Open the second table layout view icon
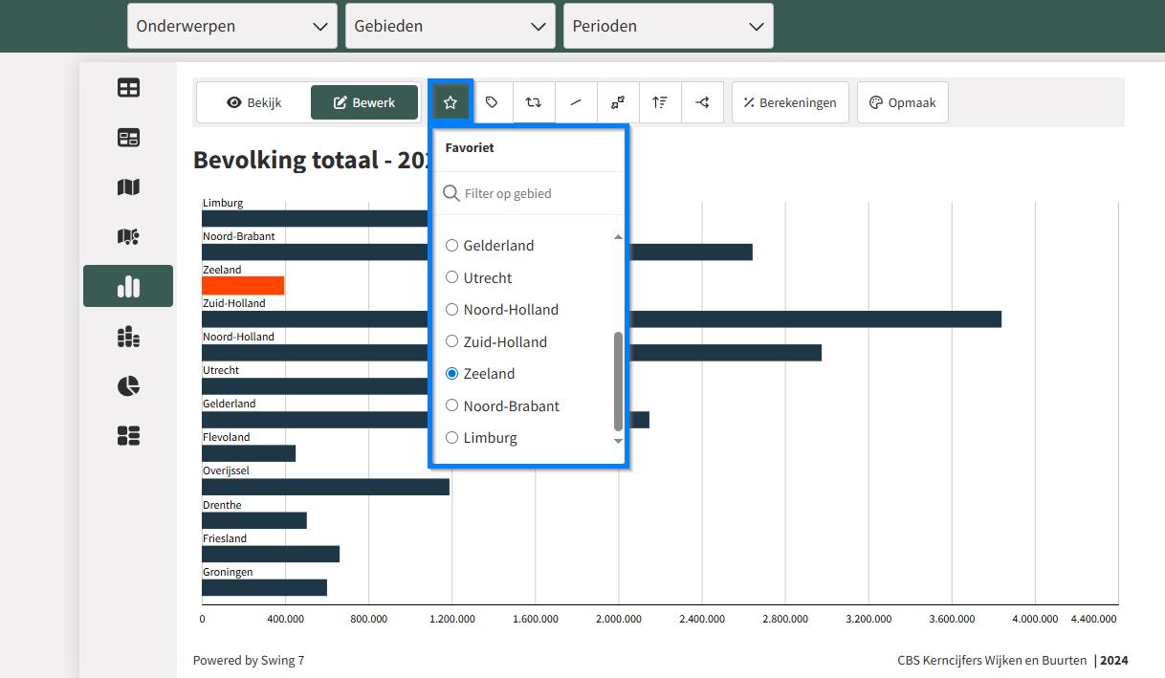1165x678 pixels. 128,138
